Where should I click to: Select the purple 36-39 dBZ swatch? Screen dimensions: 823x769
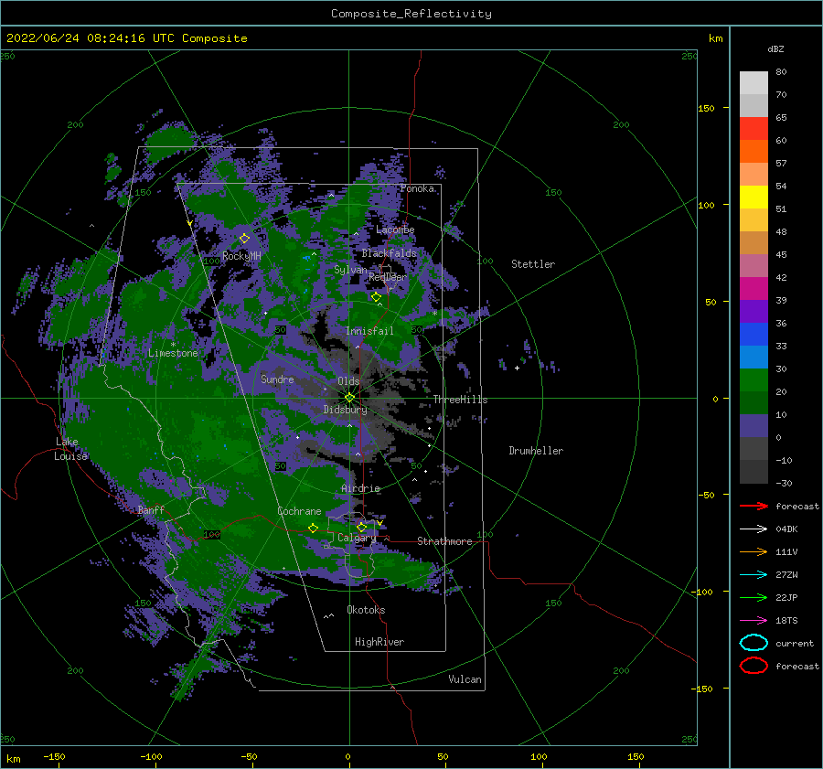754,311
